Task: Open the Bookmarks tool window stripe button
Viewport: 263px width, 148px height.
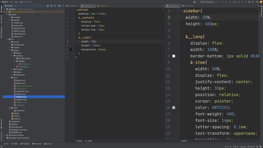Action: (1, 123)
